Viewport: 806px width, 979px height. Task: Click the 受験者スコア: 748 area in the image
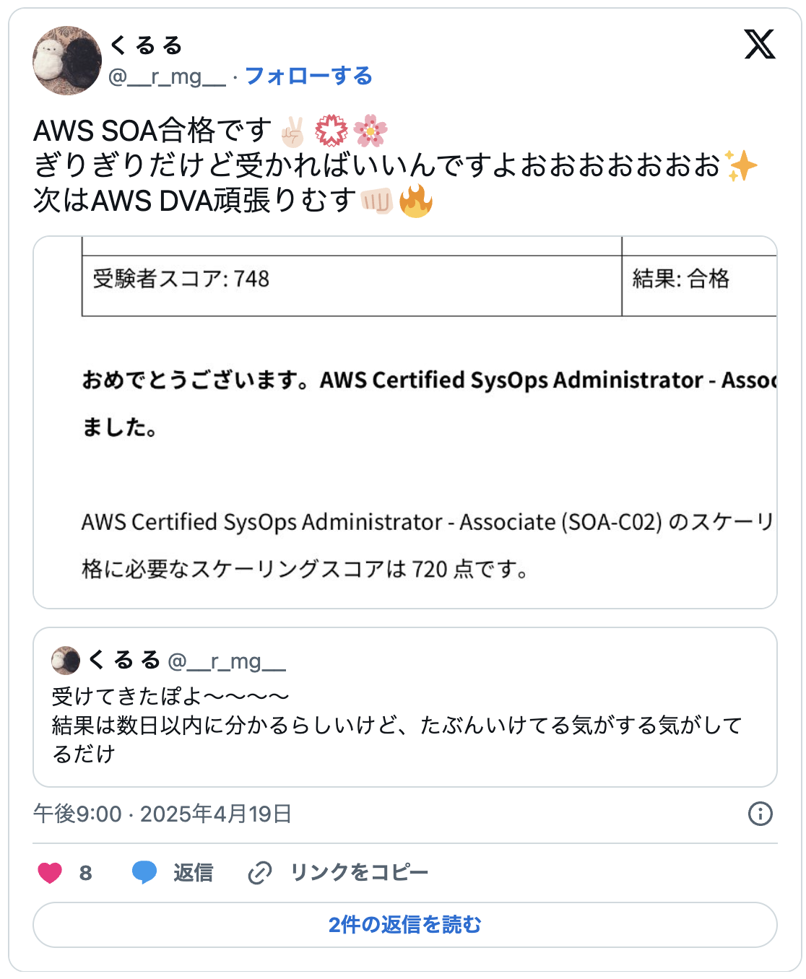(x=181, y=278)
